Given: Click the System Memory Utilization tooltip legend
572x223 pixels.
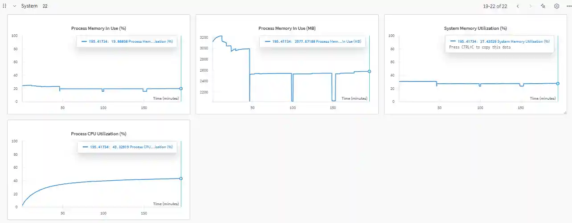Looking at the screenshot, I should pyautogui.click(x=499, y=41).
